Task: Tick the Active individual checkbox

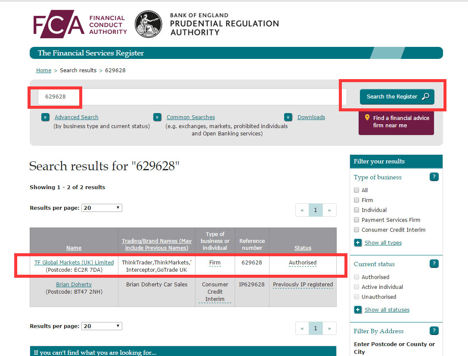Action: pyautogui.click(x=356, y=287)
